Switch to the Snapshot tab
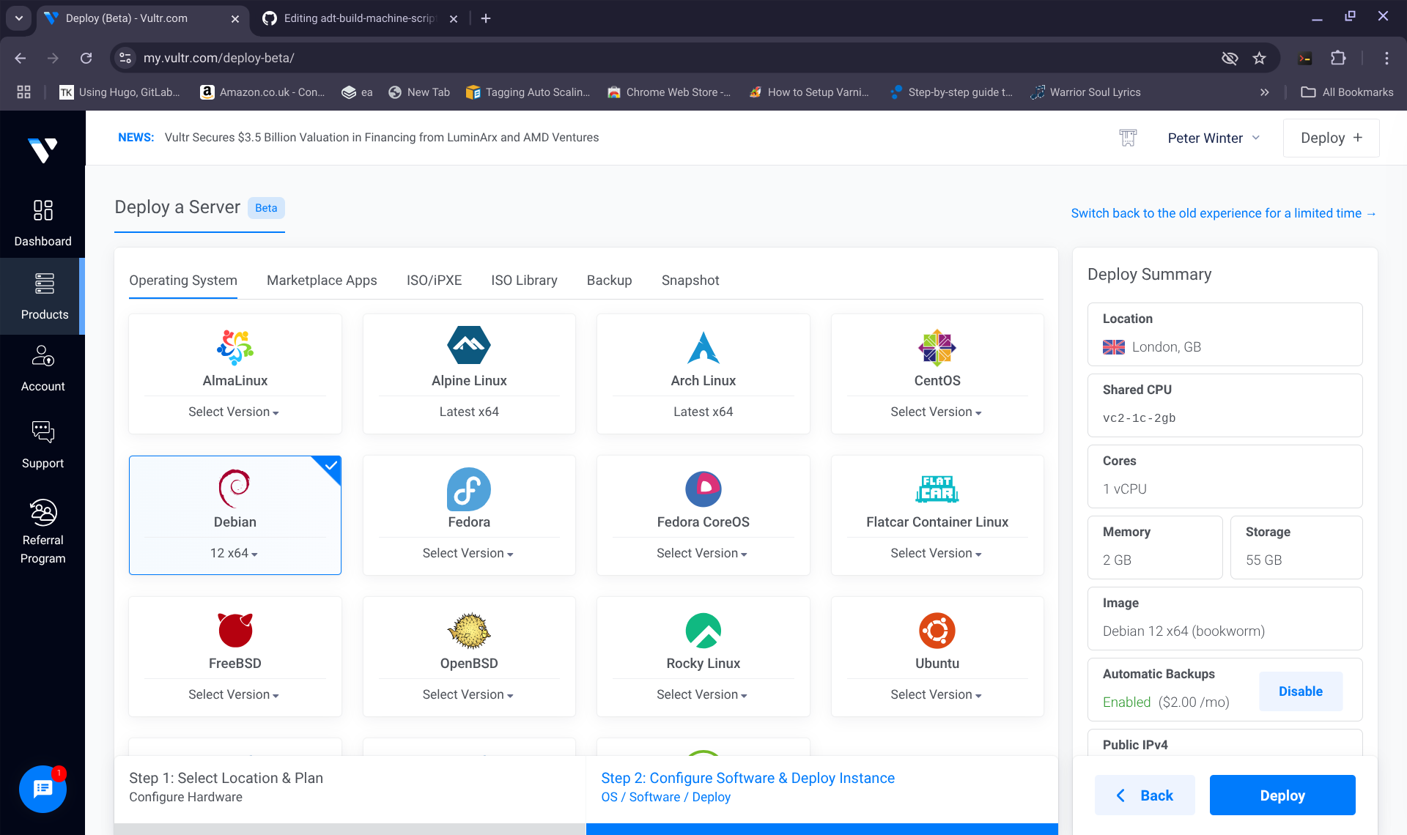Screen dimensions: 1407x835 pyautogui.click(x=690, y=281)
